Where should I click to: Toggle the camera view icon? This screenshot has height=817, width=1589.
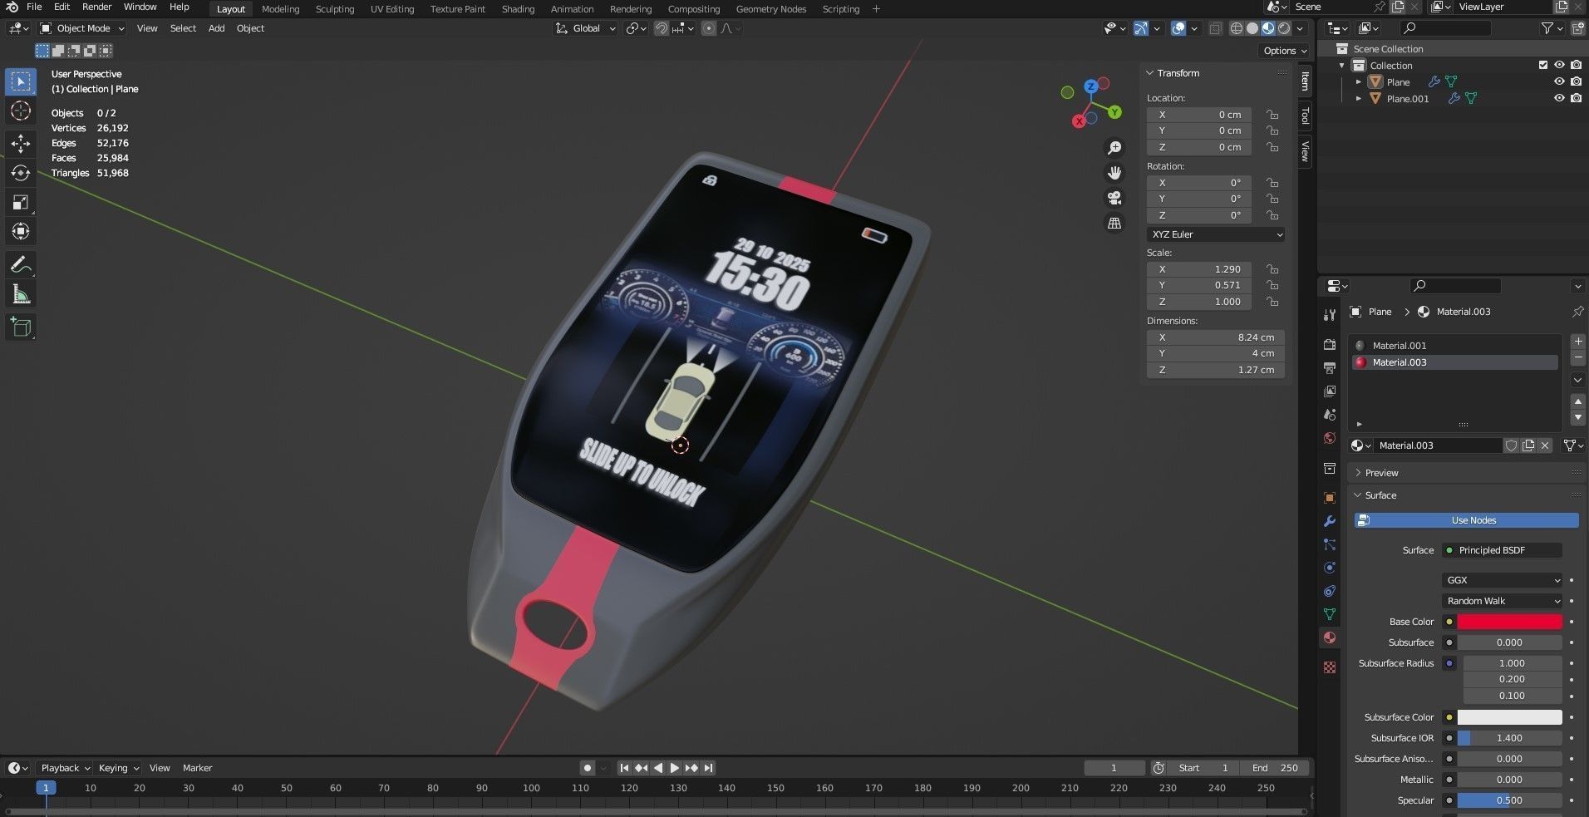coord(1114,198)
